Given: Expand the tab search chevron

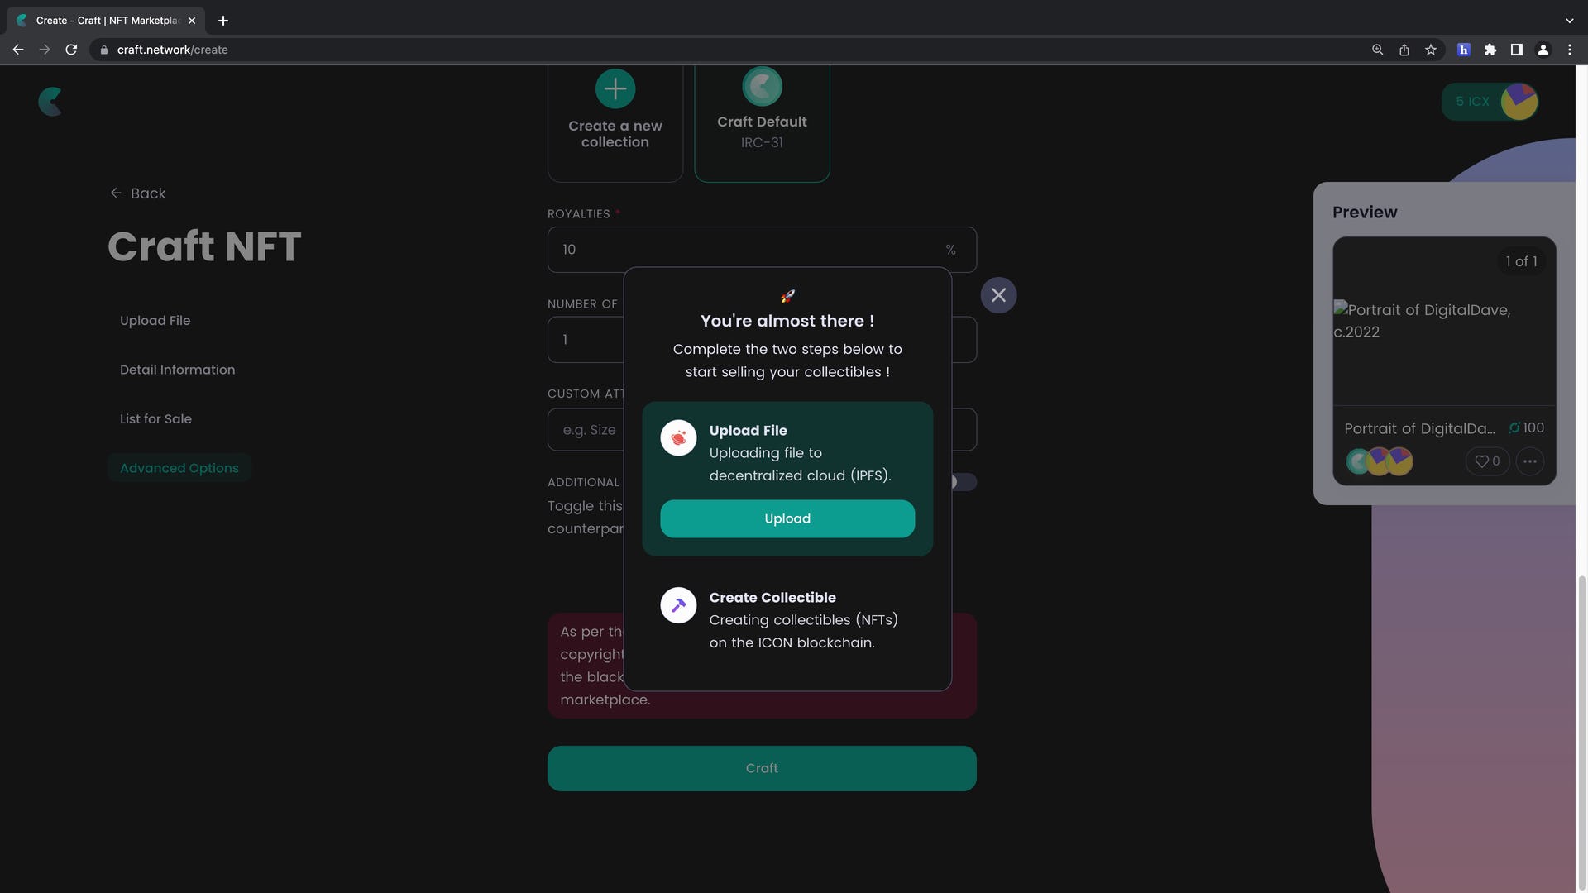Looking at the screenshot, I should 1569,20.
